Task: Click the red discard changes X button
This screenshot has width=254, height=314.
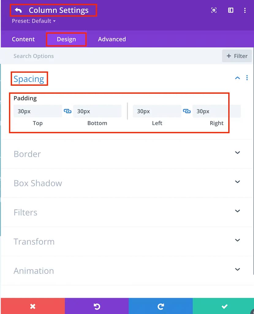Action: 33,306
